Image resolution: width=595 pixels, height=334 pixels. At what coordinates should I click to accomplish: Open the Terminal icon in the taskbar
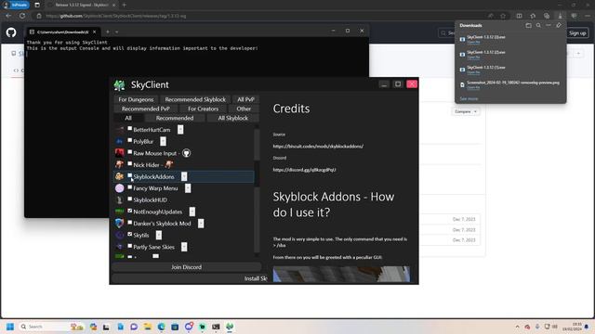click(x=216, y=327)
